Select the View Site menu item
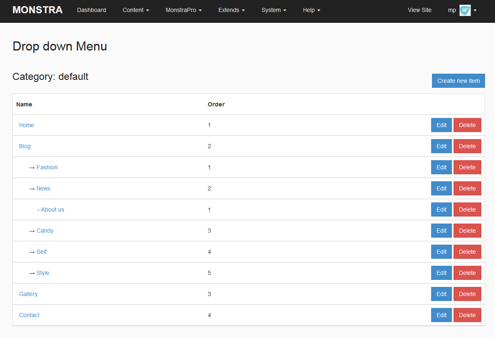This screenshot has width=495, height=337. tap(420, 10)
